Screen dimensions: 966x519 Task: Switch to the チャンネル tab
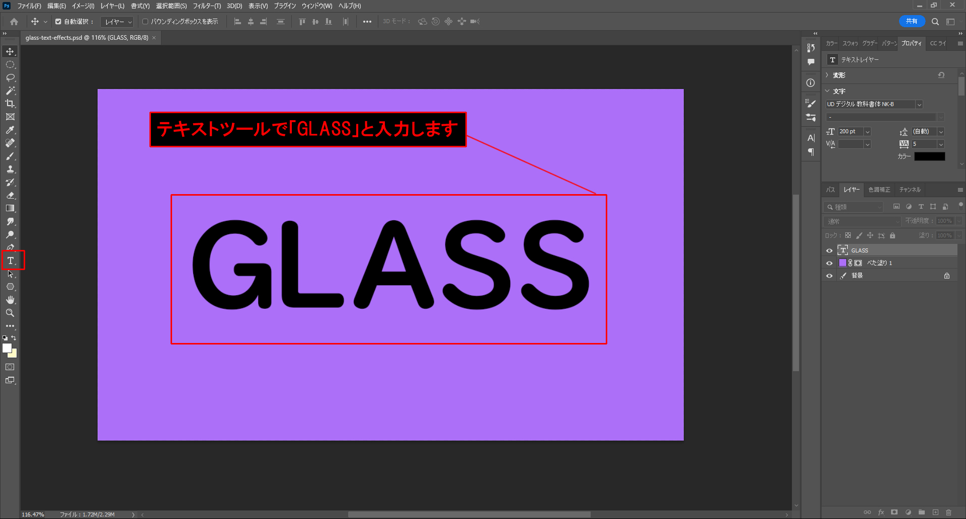pos(910,190)
